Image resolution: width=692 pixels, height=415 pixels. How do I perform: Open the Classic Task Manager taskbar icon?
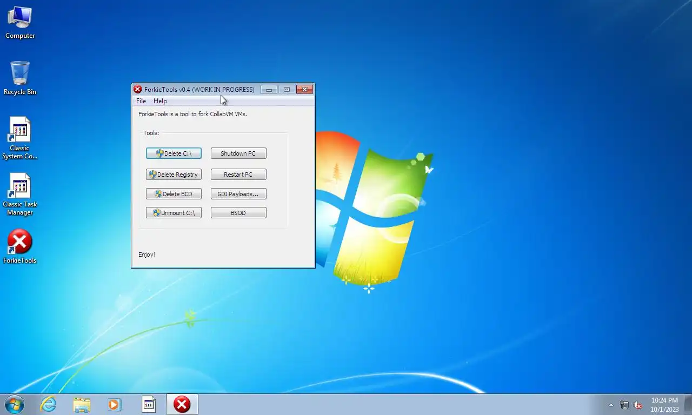pos(149,404)
